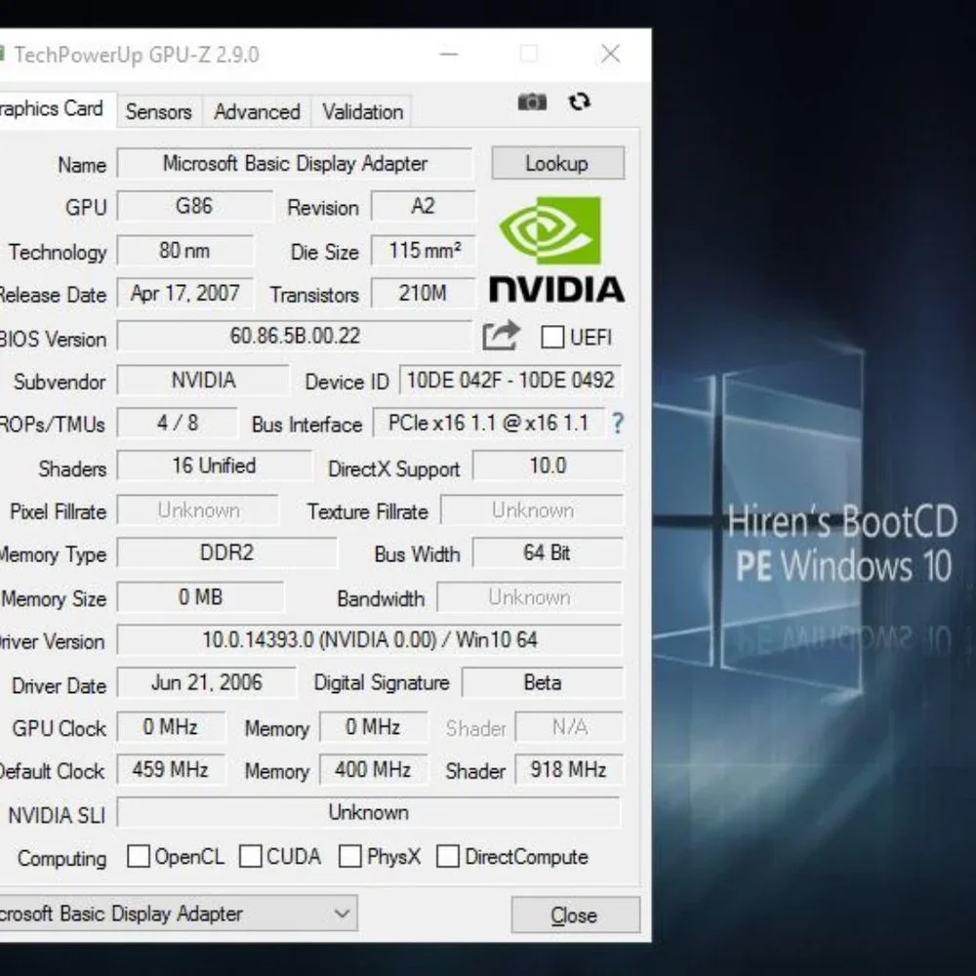Minimize the GPU-Z window

(449, 54)
